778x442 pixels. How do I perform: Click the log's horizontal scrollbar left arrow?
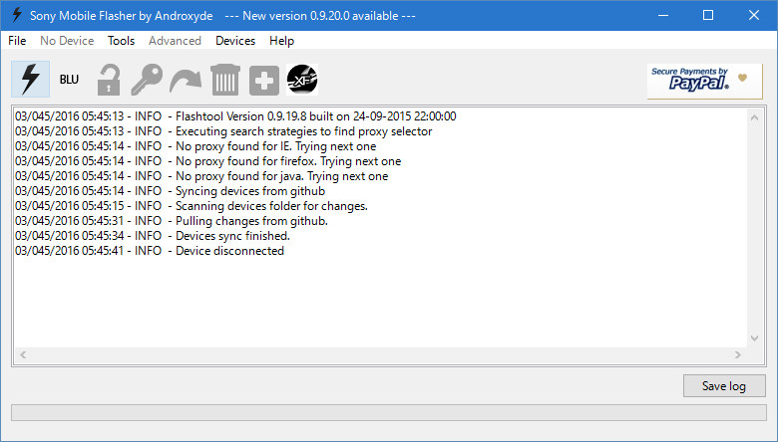[22, 354]
